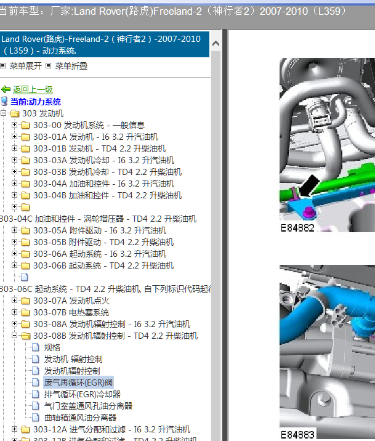Viewport: 375px width, 441px height.
Task: Open the 303-06B 起动系统 TD4 entry
Action: click(103, 265)
